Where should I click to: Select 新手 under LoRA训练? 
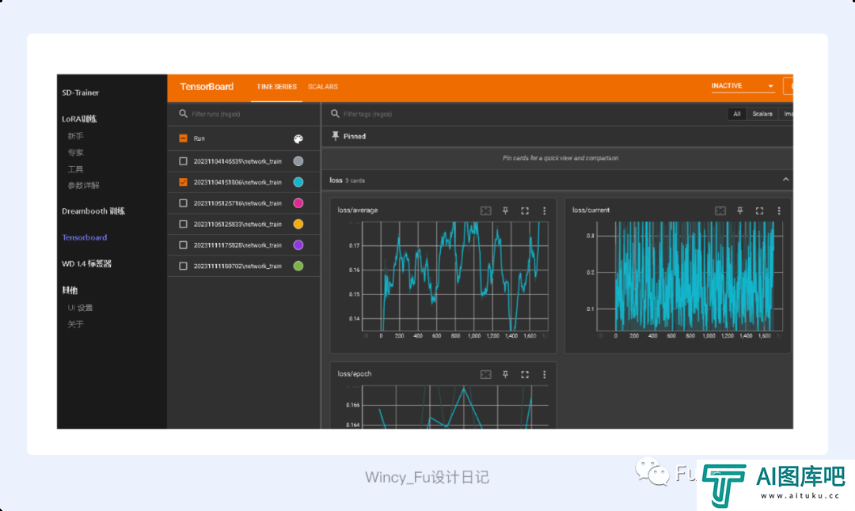click(76, 136)
